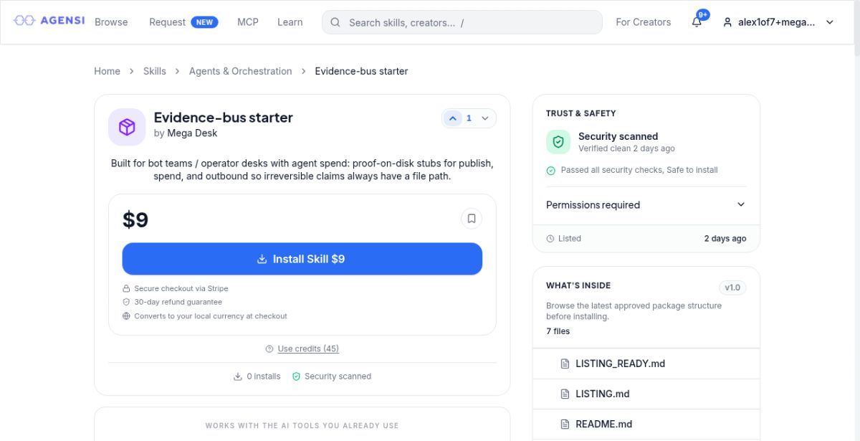
Task: Click the Evidence-bus starter breadcrumb item
Action: pos(362,71)
